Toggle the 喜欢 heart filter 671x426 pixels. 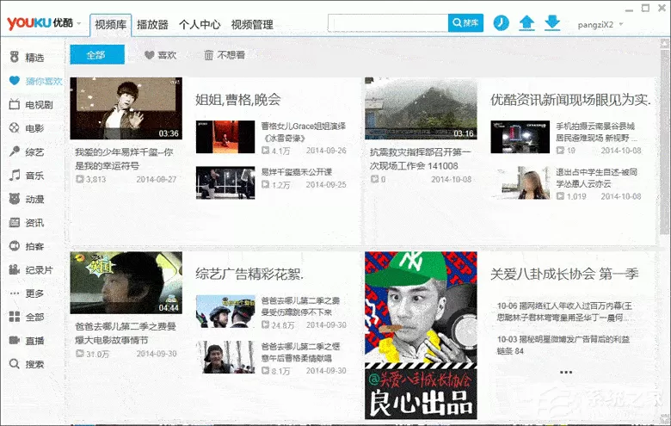point(161,55)
